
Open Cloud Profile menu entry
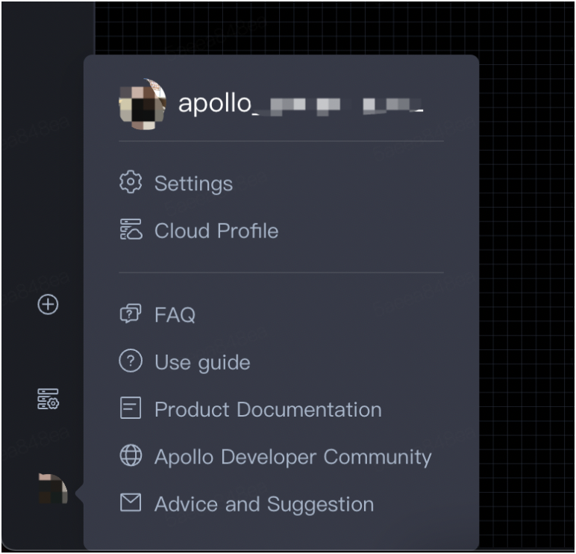[216, 231]
